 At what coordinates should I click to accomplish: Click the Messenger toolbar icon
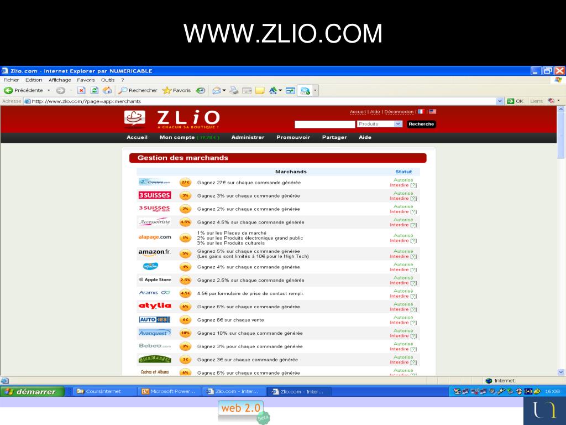pyautogui.click(x=305, y=91)
